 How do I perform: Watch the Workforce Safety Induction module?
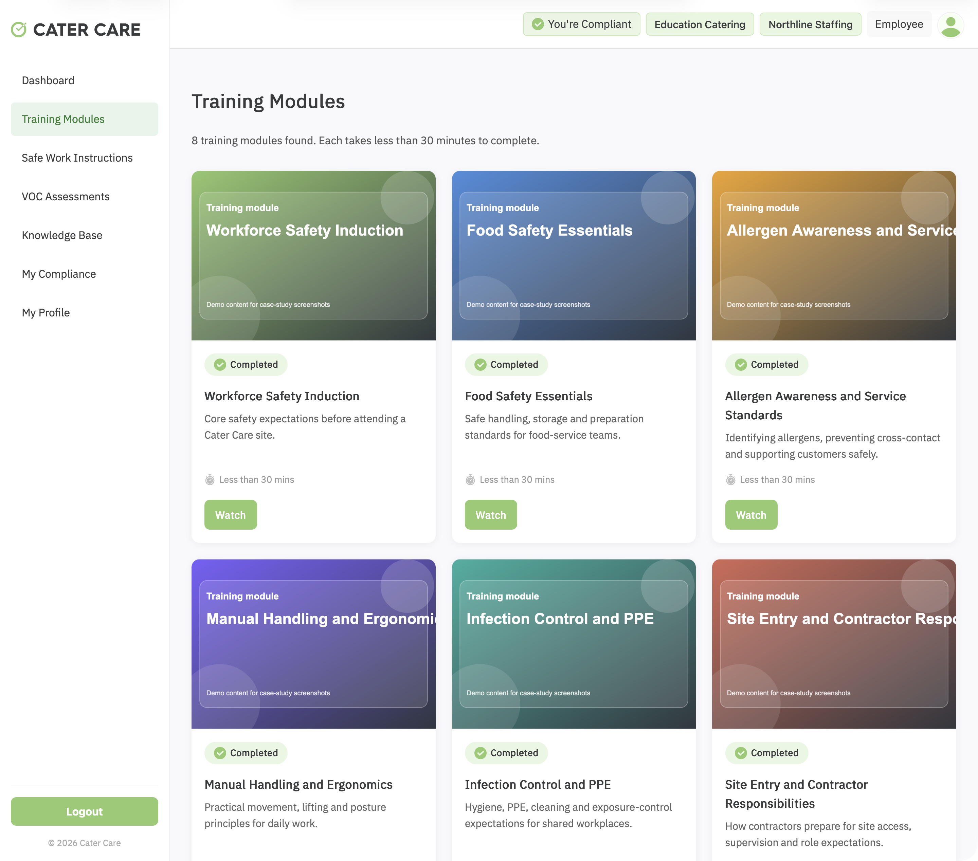[x=230, y=515]
